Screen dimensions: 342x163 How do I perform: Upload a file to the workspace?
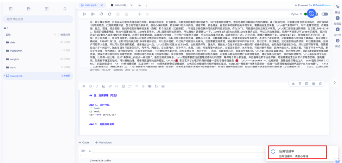click(47, 9)
